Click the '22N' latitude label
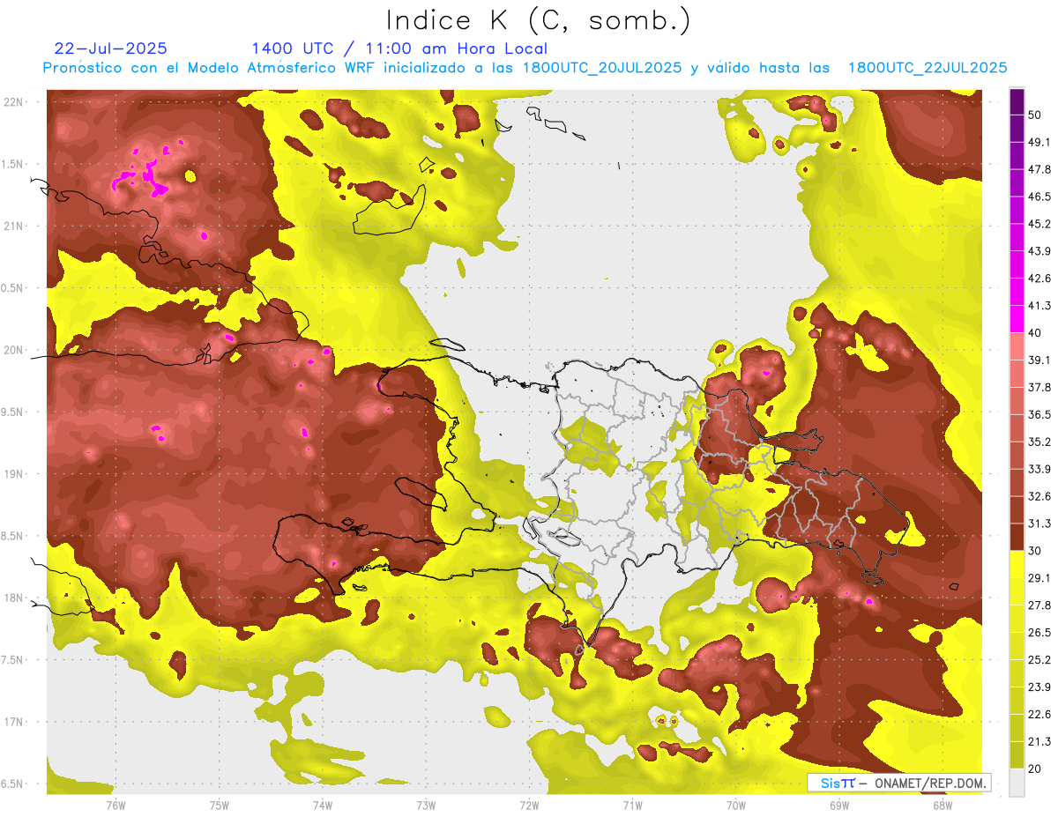Image resolution: width=1058 pixels, height=817 pixels. (15, 101)
